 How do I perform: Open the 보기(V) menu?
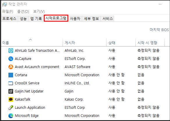coord(39,11)
